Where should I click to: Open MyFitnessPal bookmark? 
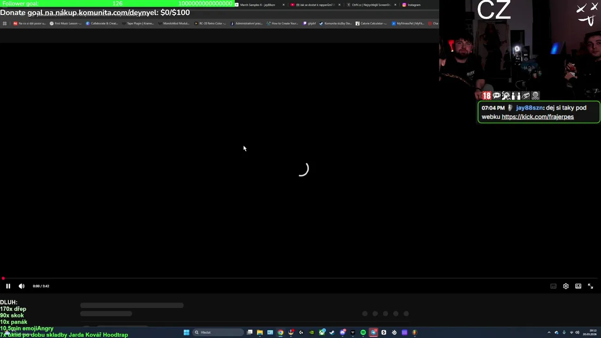pos(408,23)
